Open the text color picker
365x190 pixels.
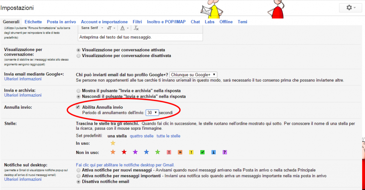[x=124, y=28]
